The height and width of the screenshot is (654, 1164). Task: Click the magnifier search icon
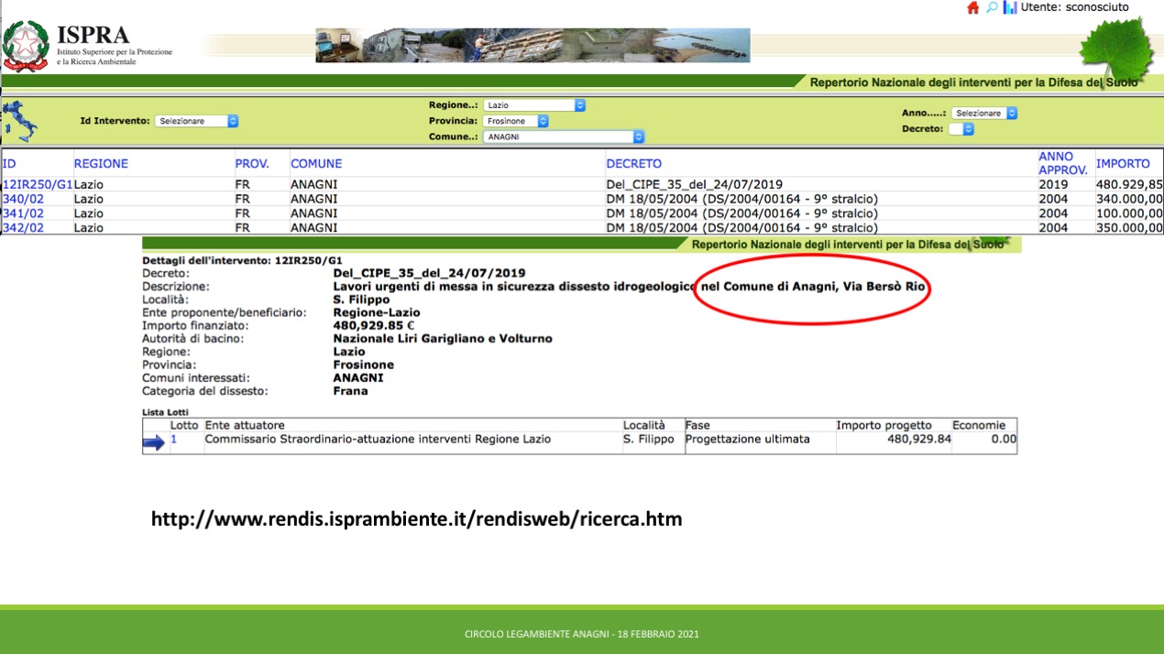992,7
